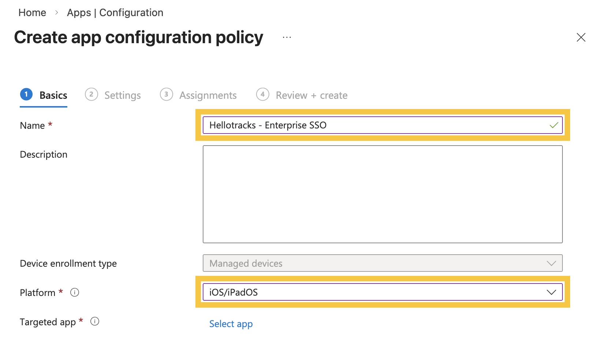606x349 pixels.
Task: Click into the Description text box
Action: coord(382,194)
